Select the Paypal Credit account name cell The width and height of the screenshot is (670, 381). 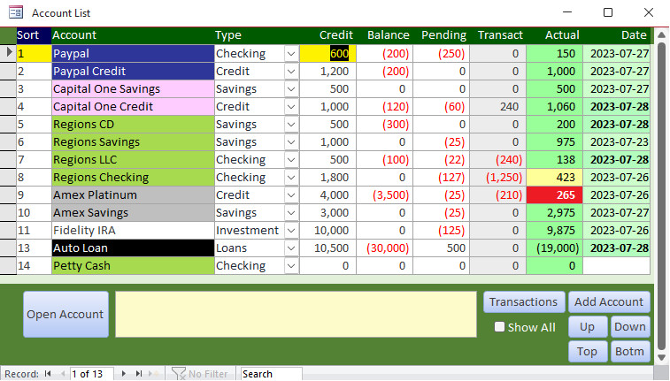click(x=133, y=72)
